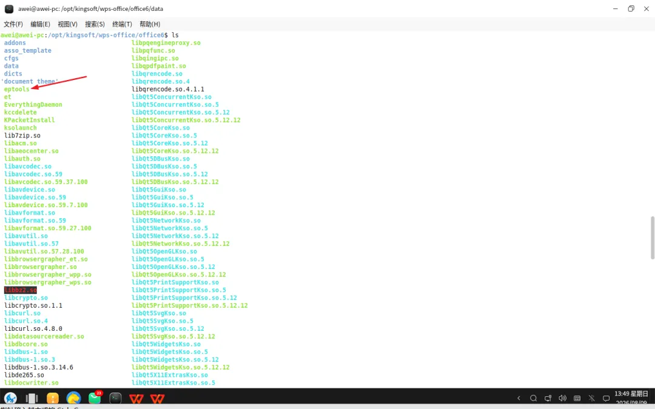Image resolution: width=655 pixels, height=409 pixels.
Task: Click the libQt5PrintSupportKso.so.5.12.12 file name
Action: pos(190,305)
